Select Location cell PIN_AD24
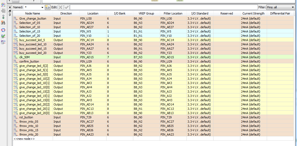This screenshot has height=146, width=297. [x=93, y=23]
